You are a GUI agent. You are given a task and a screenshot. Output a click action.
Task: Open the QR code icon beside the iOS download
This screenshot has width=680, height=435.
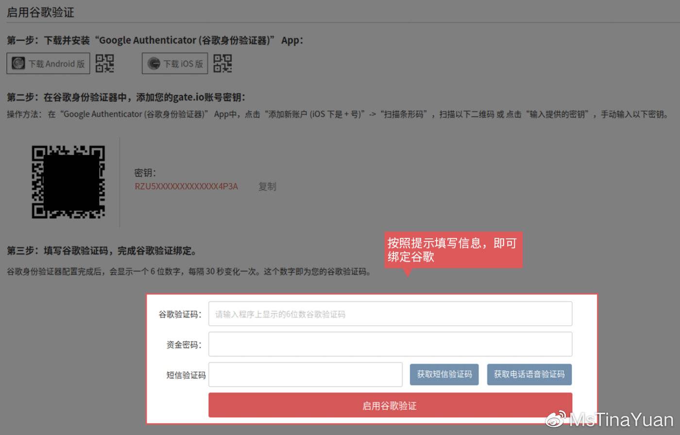click(x=222, y=64)
